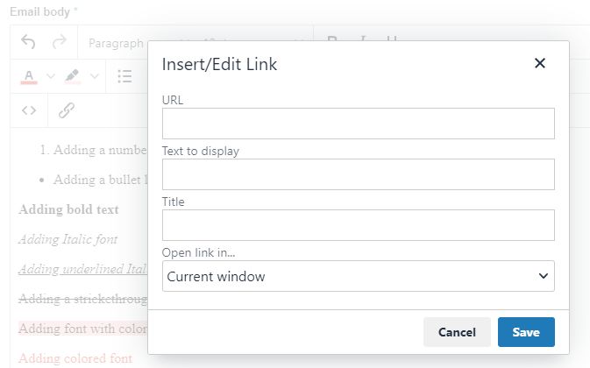The image size is (590, 368).
Task: Save the link with Save button
Action: click(526, 332)
